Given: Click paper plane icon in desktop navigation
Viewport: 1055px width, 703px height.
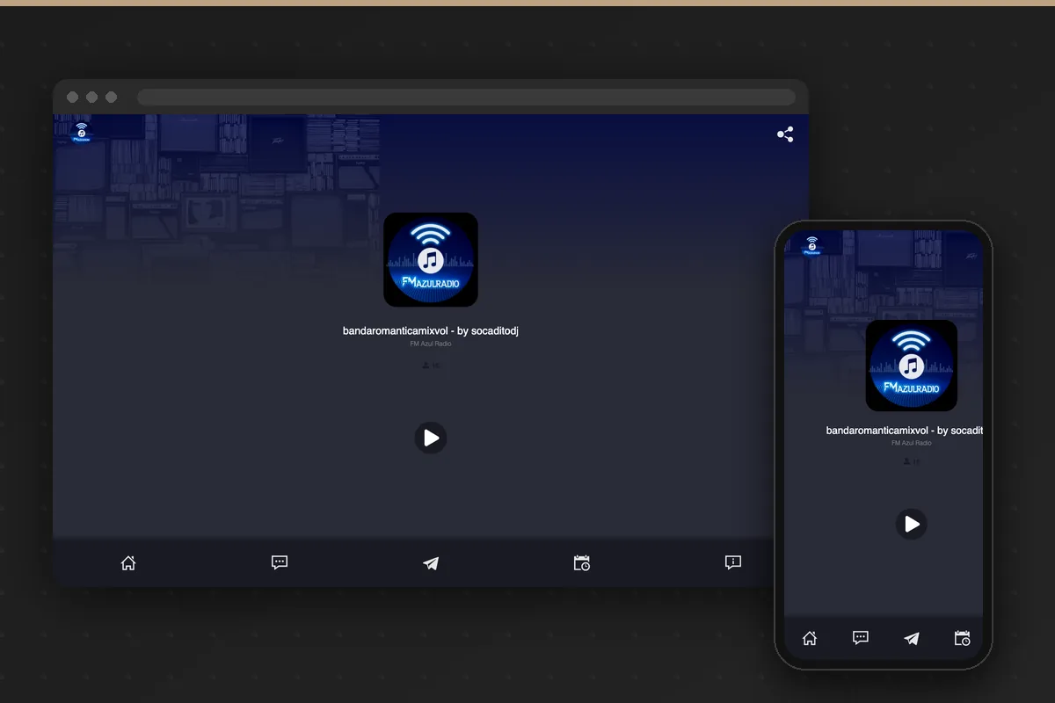Looking at the screenshot, I should [x=431, y=563].
